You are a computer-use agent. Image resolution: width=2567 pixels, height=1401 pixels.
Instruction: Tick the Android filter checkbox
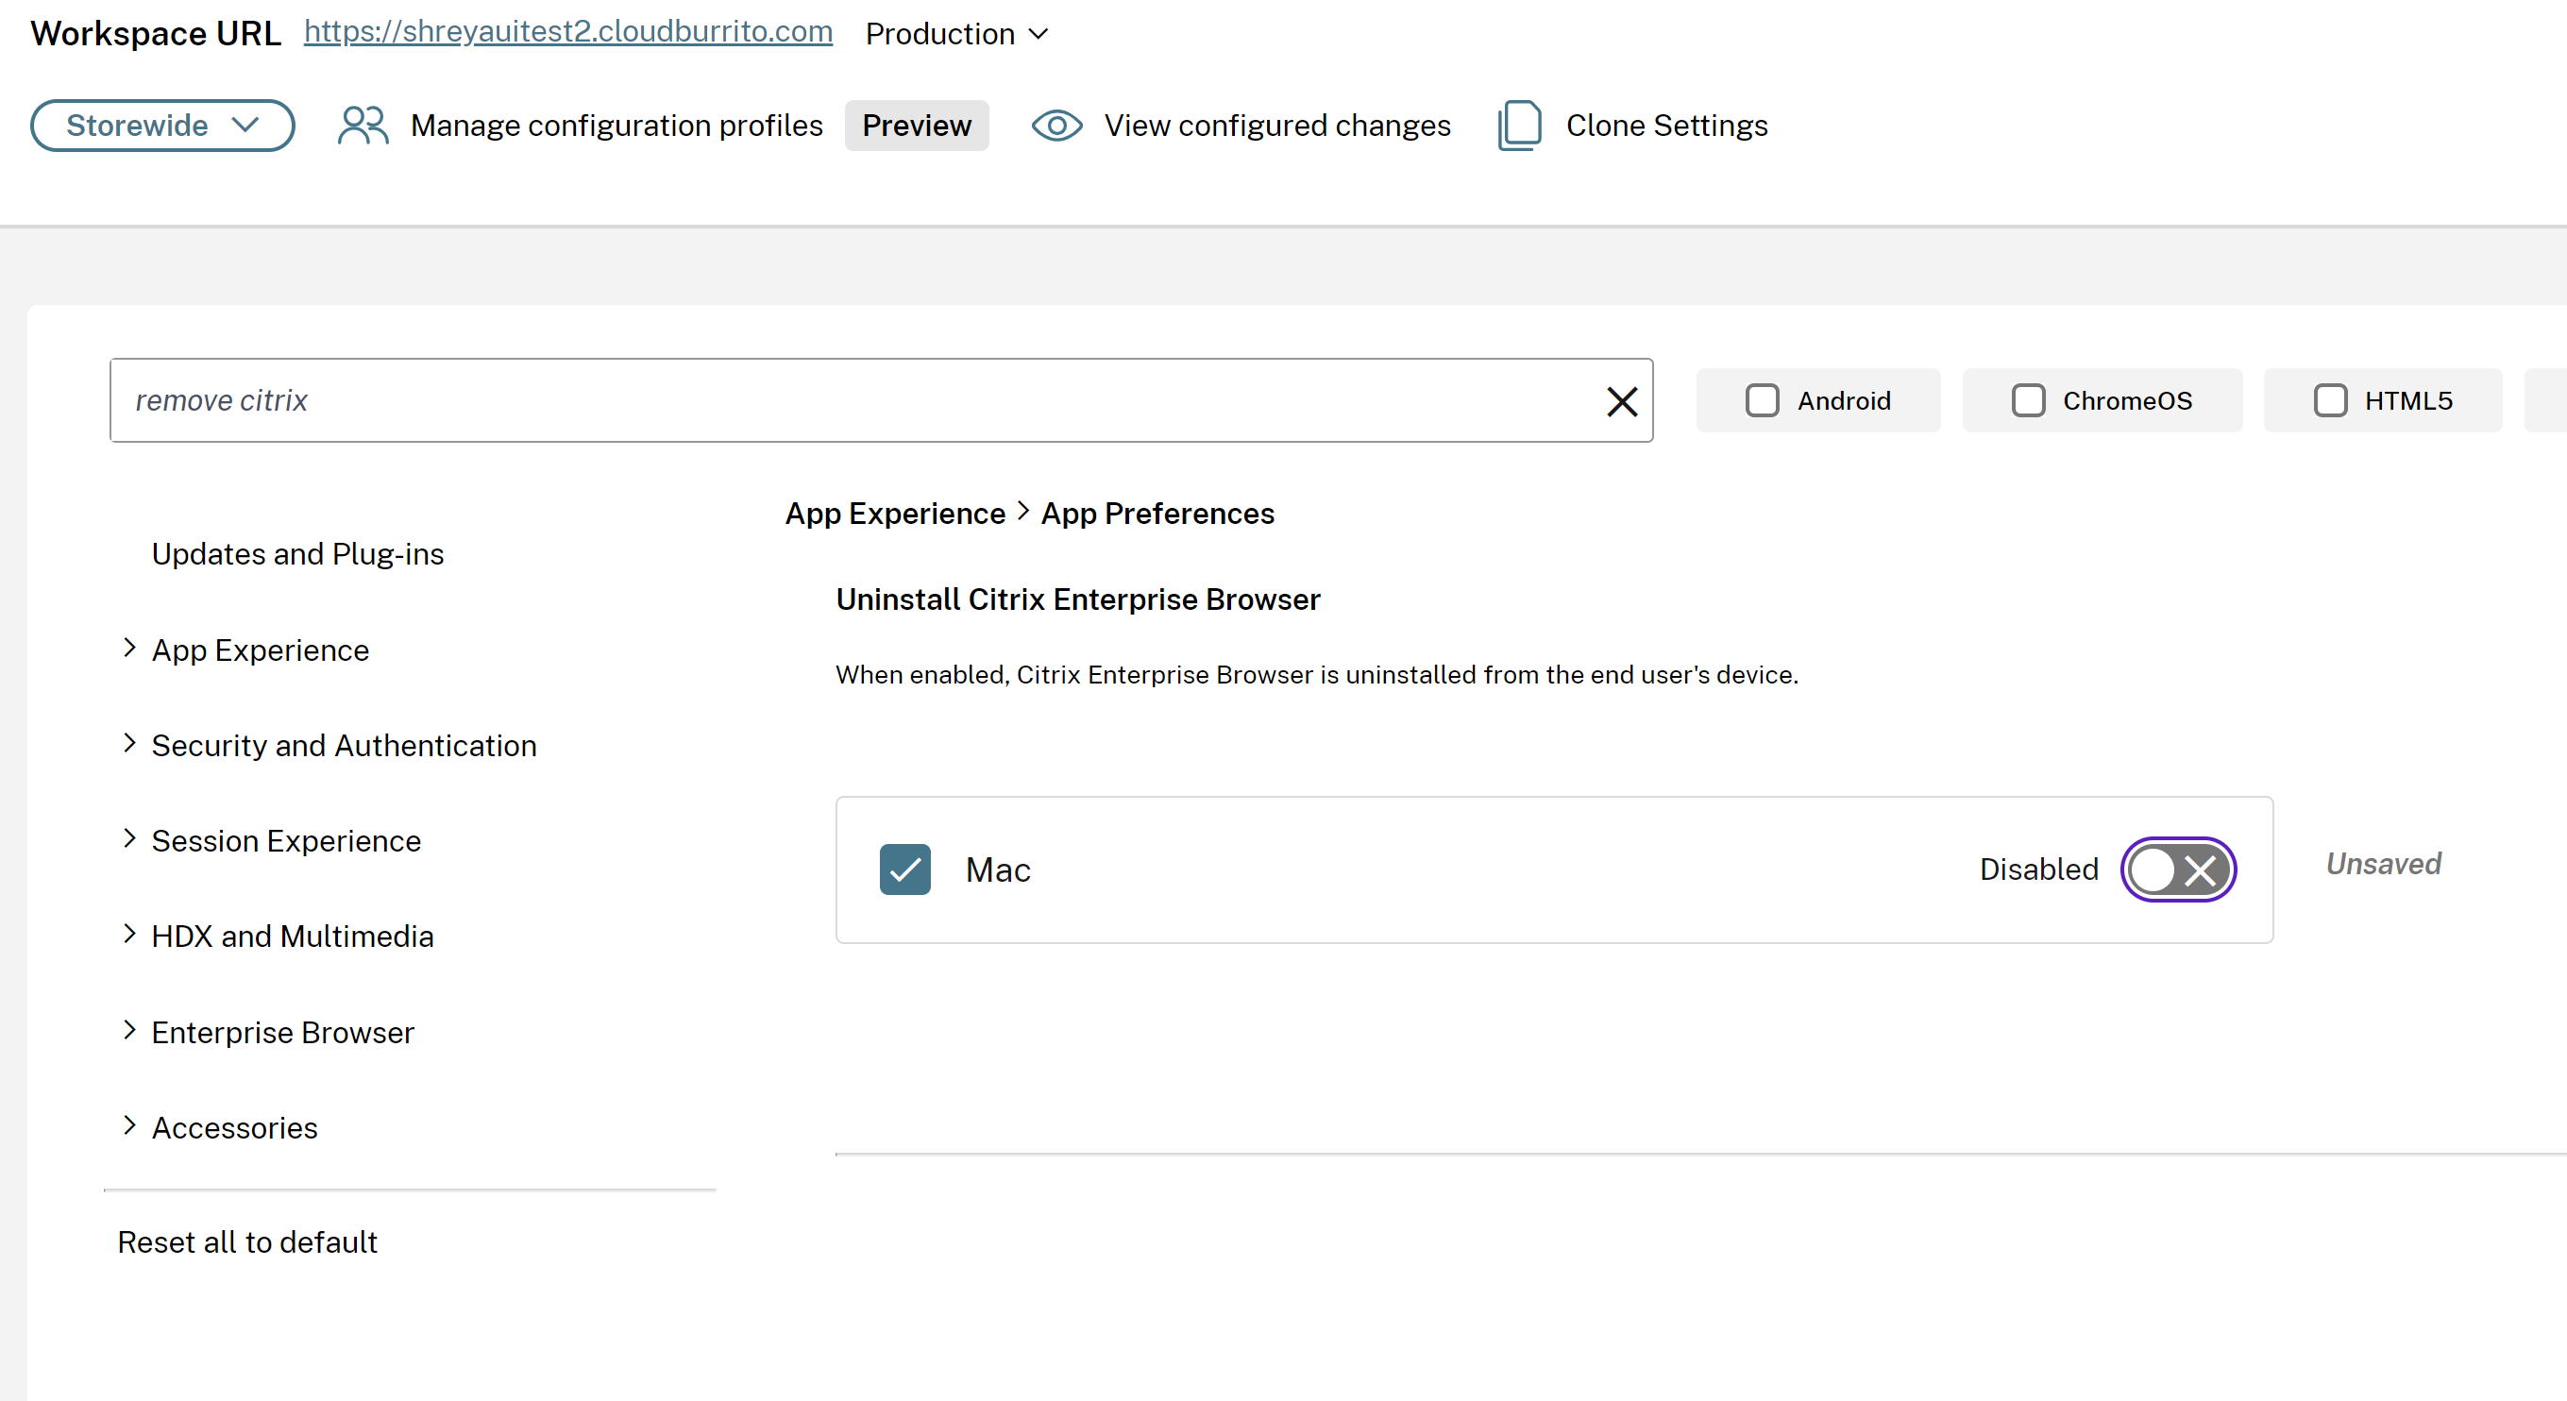1762,400
